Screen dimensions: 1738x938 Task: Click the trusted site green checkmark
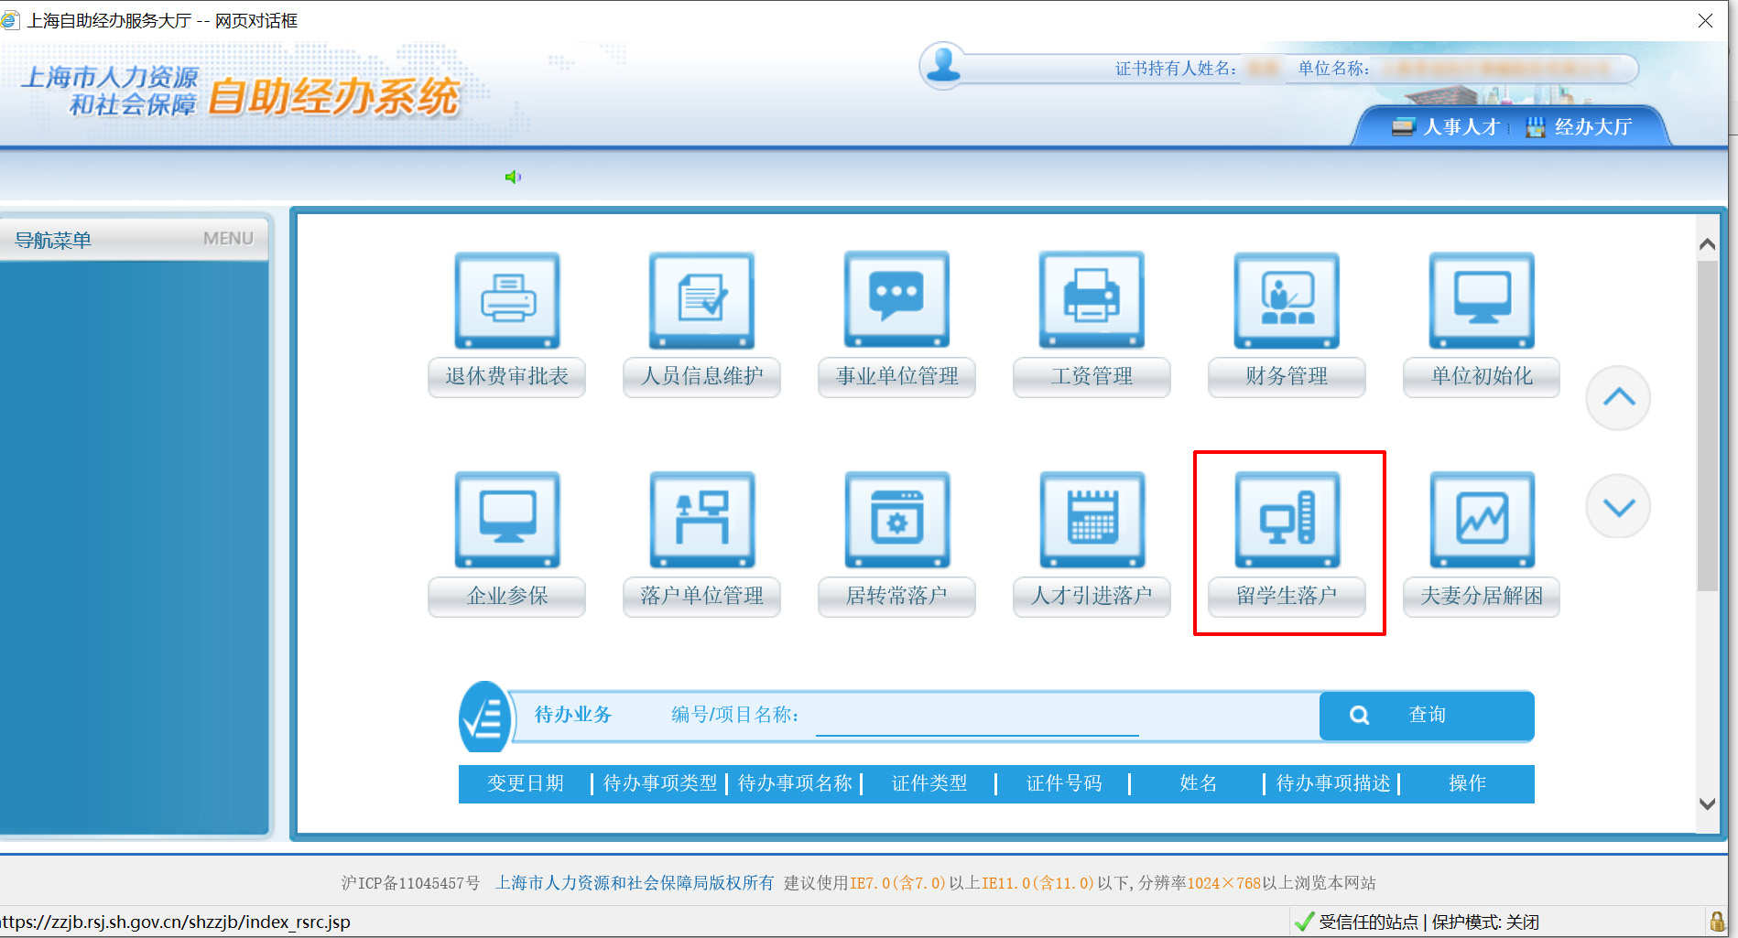click(1305, 922)
